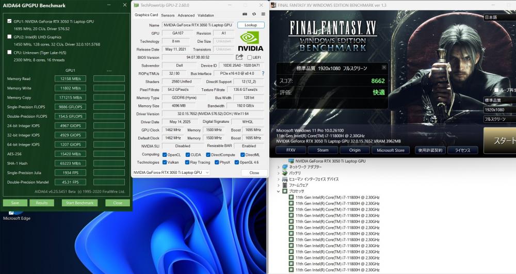Screen dimensions: 516x274
Task: Open the GPU selector dropdown in GPU-Z
Action: pyautogui.click(x=171, y=172)
